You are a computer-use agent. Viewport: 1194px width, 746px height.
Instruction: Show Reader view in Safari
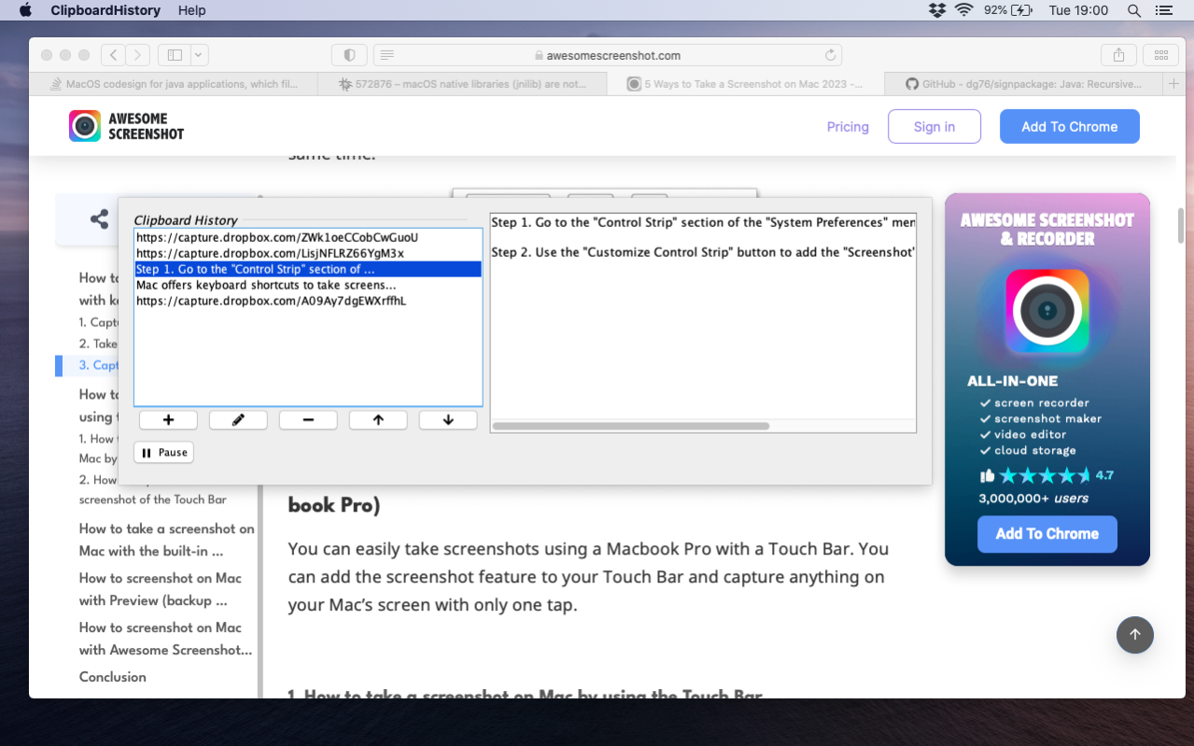point(387,55)
